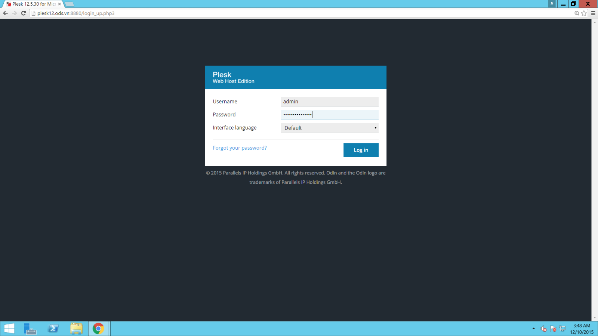Screen dimensions: 598x336
Task: Select the Plesk 12.5.30 browser tab
Action: (33, 4)
